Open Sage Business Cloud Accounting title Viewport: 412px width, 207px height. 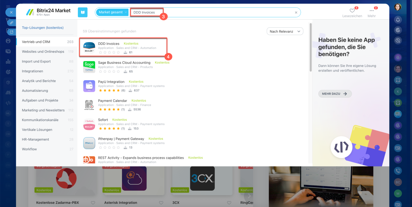[124, 62]
